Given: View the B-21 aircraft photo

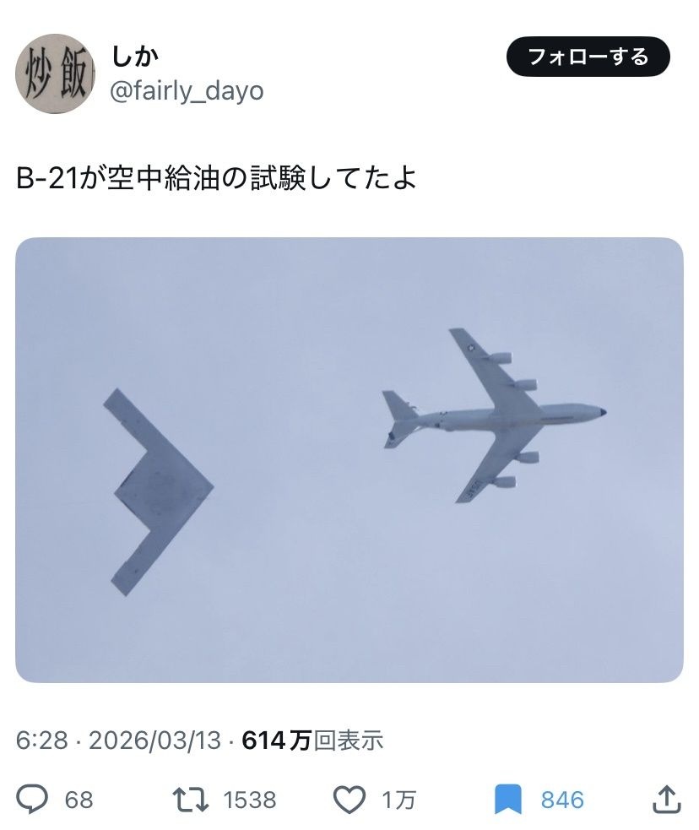Looking at the screenshot, I should tap(349, 459).
